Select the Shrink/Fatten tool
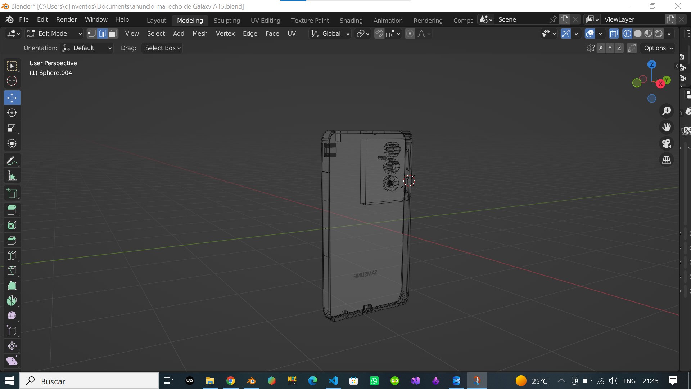The width and height of the screenshot is (691, 389). pyautogui.click(x=12, y=346)
